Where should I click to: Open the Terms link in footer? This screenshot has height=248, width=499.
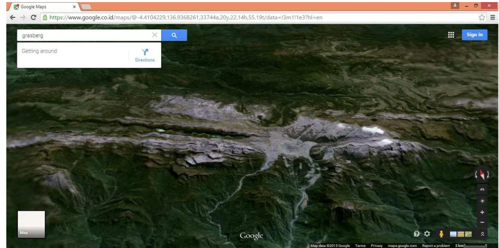coord(360,246)
